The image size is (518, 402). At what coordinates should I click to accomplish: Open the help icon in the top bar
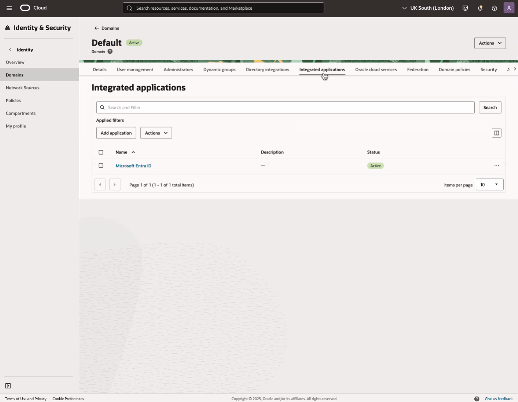[494, 8]
